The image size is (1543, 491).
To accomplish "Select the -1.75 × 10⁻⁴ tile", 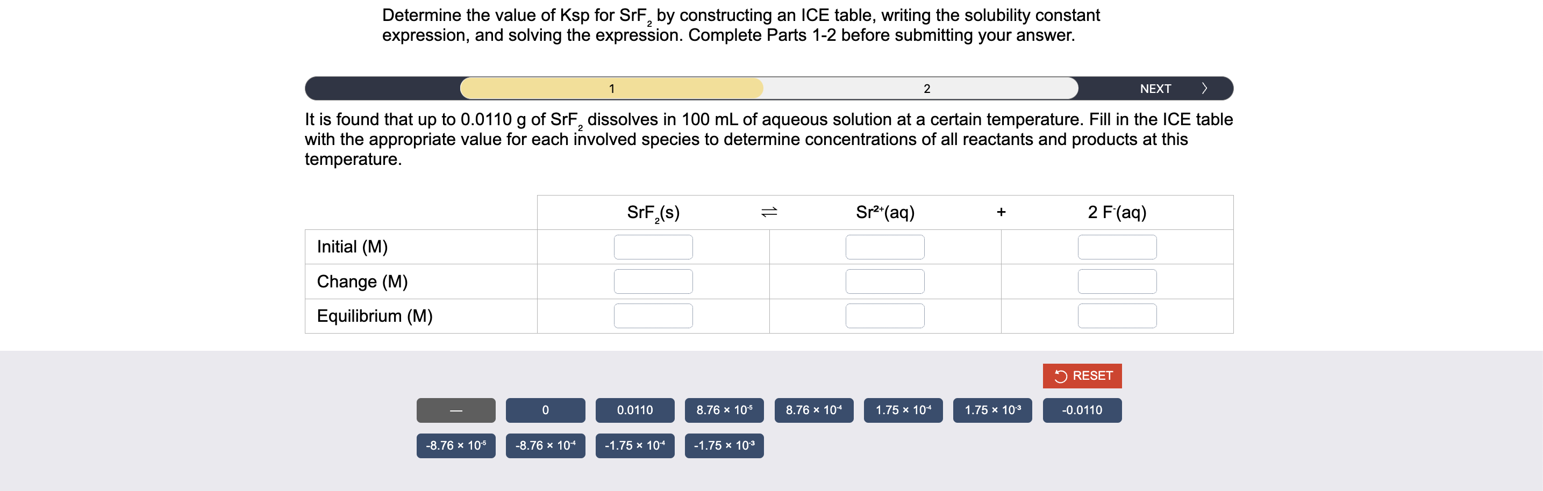I will pos(635,445).
